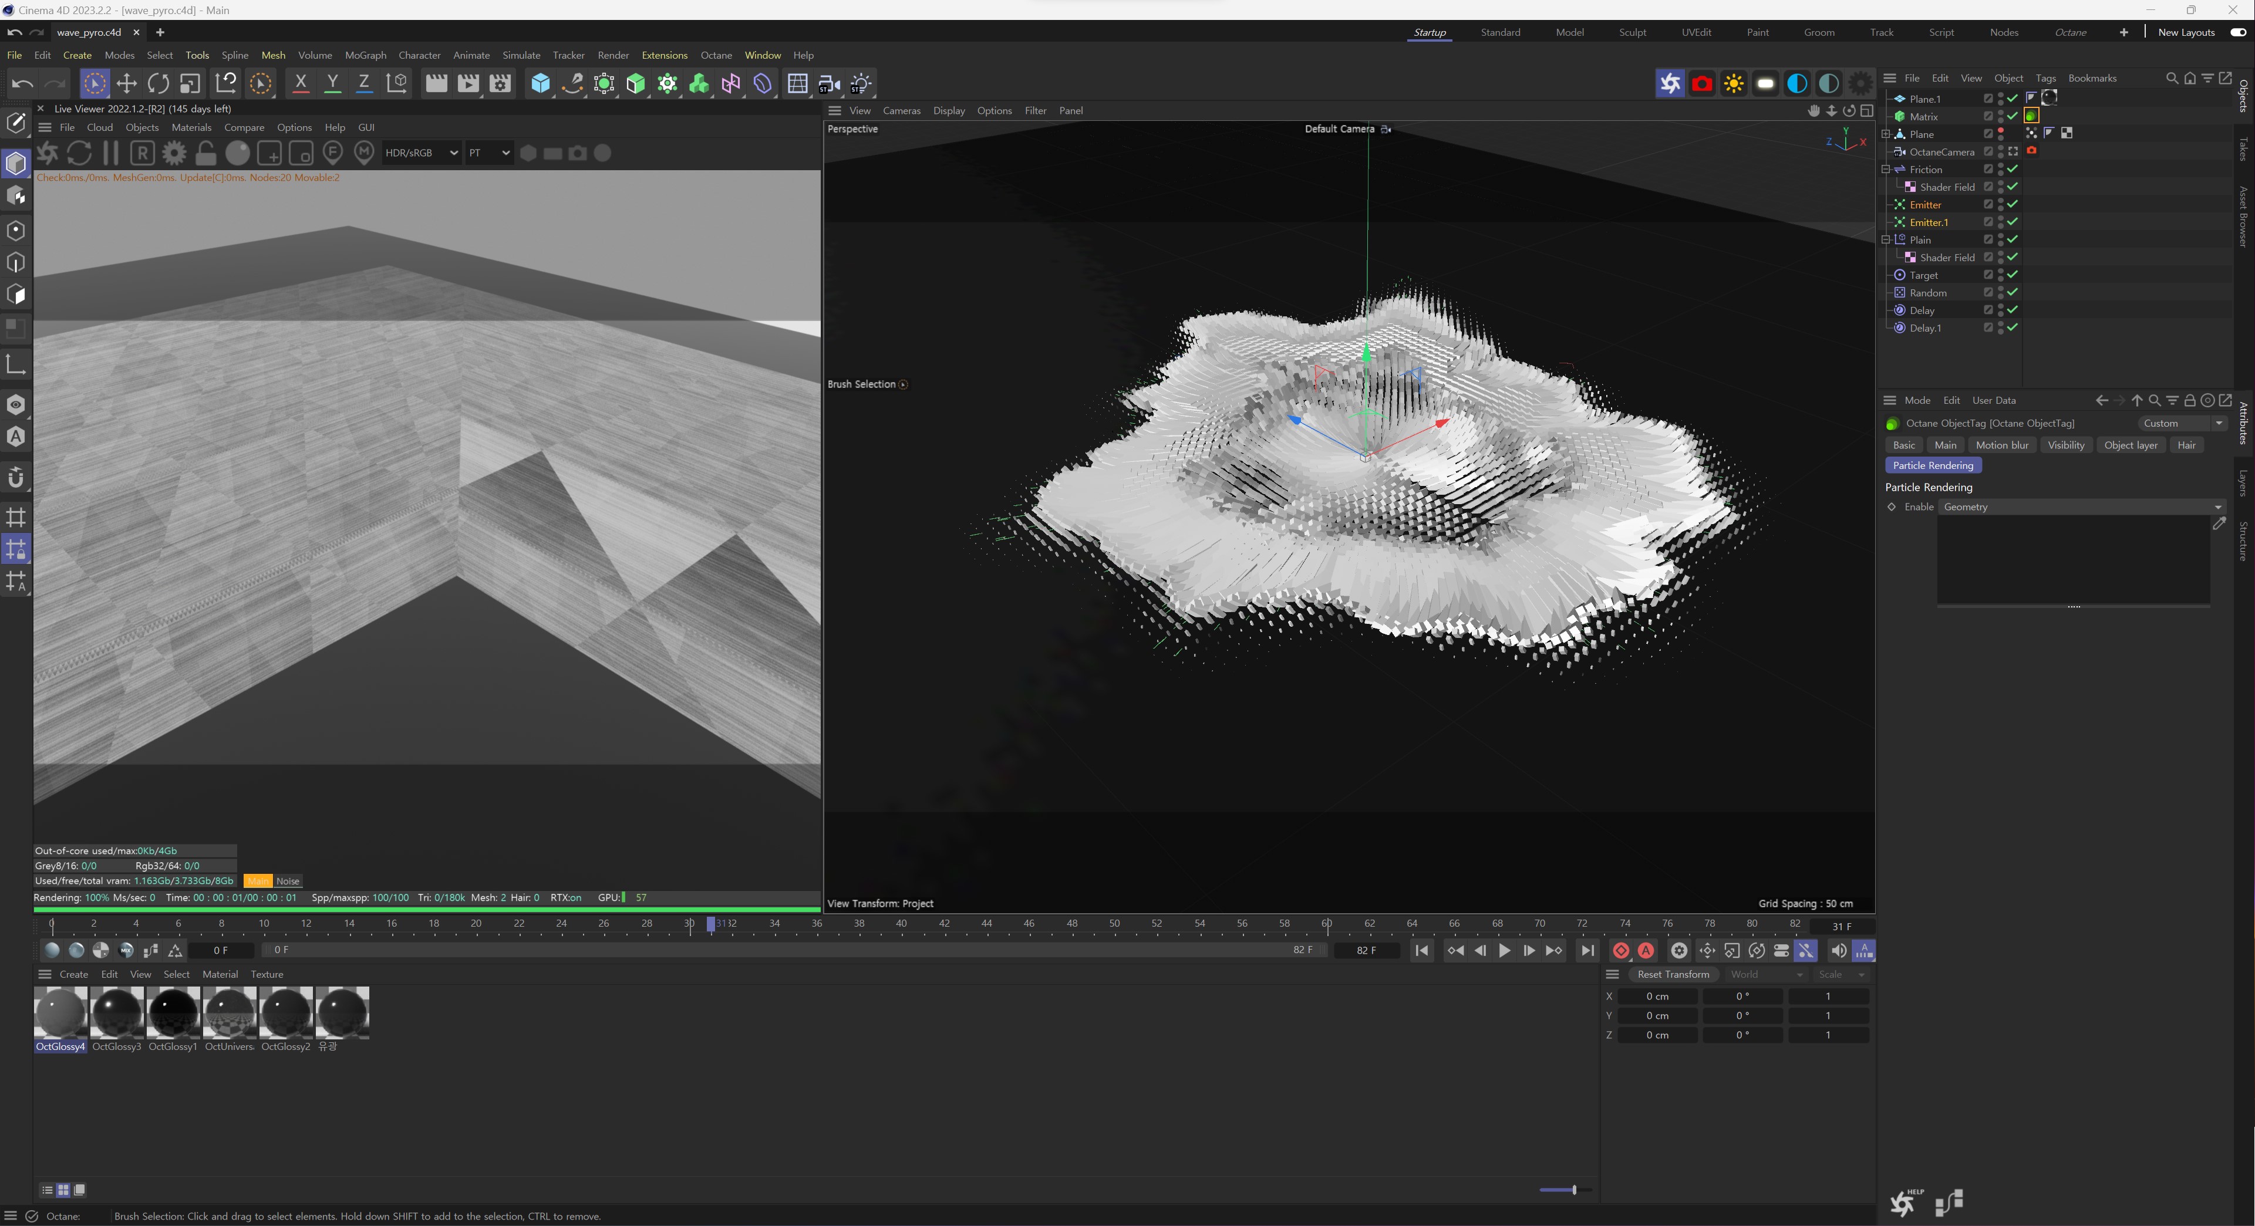Select the Move tool in top toolbar
Viewport: 2255px width, 1226px height.
pyautogui.click(x=126, y=84)
